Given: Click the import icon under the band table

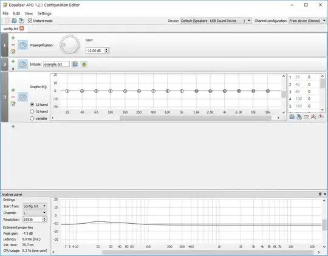Looking at the screenshot, I should click(292, 117).
